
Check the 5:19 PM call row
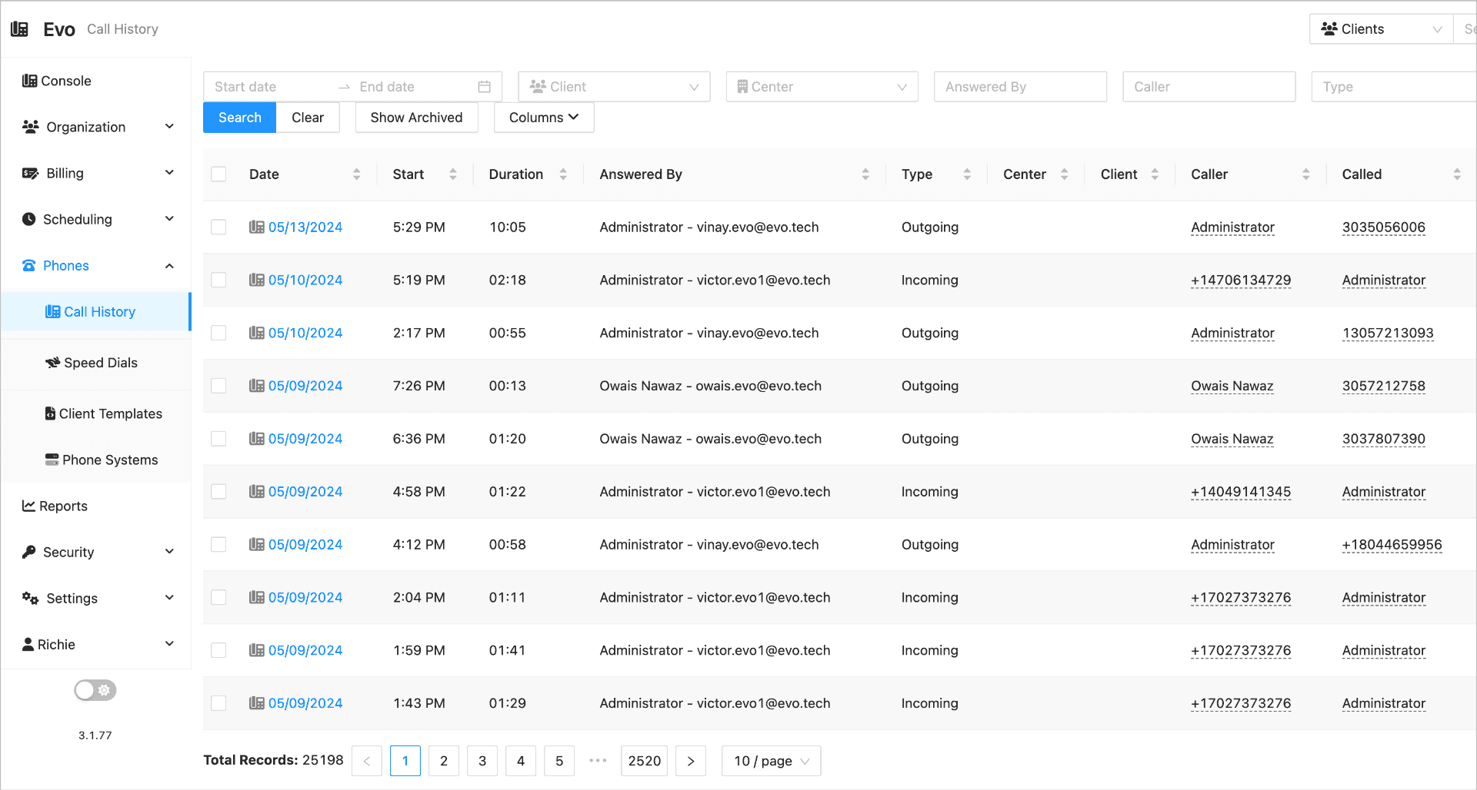click(218, 280)
